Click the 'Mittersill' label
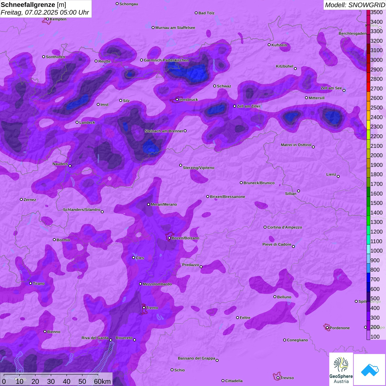 pos(317,98)
